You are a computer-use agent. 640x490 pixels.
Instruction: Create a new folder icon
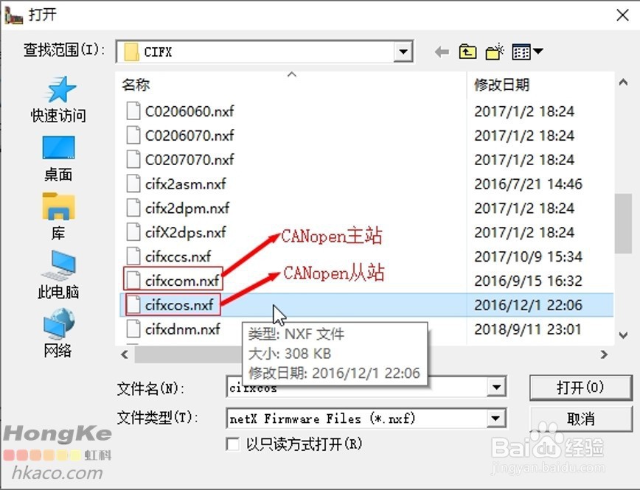click(x=495, y=52)
